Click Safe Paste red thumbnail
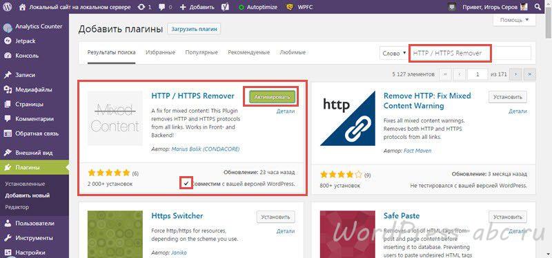This screenshot has height=258, width=552. pyautogui.click(x=348, y=234)
